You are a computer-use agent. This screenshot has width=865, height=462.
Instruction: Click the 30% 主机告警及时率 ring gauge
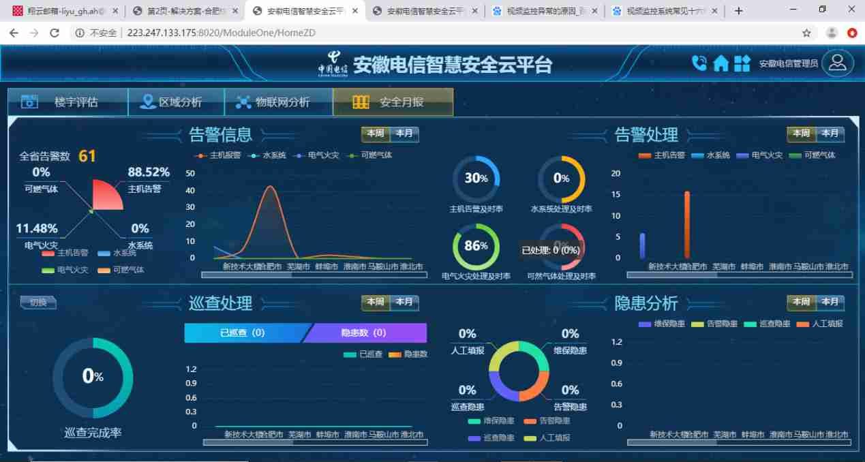[x=476, y=179]
